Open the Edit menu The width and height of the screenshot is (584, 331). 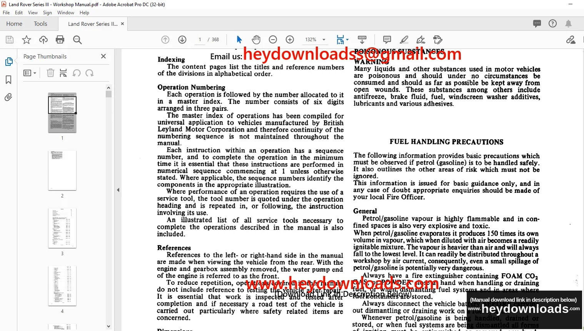[19, 13]
